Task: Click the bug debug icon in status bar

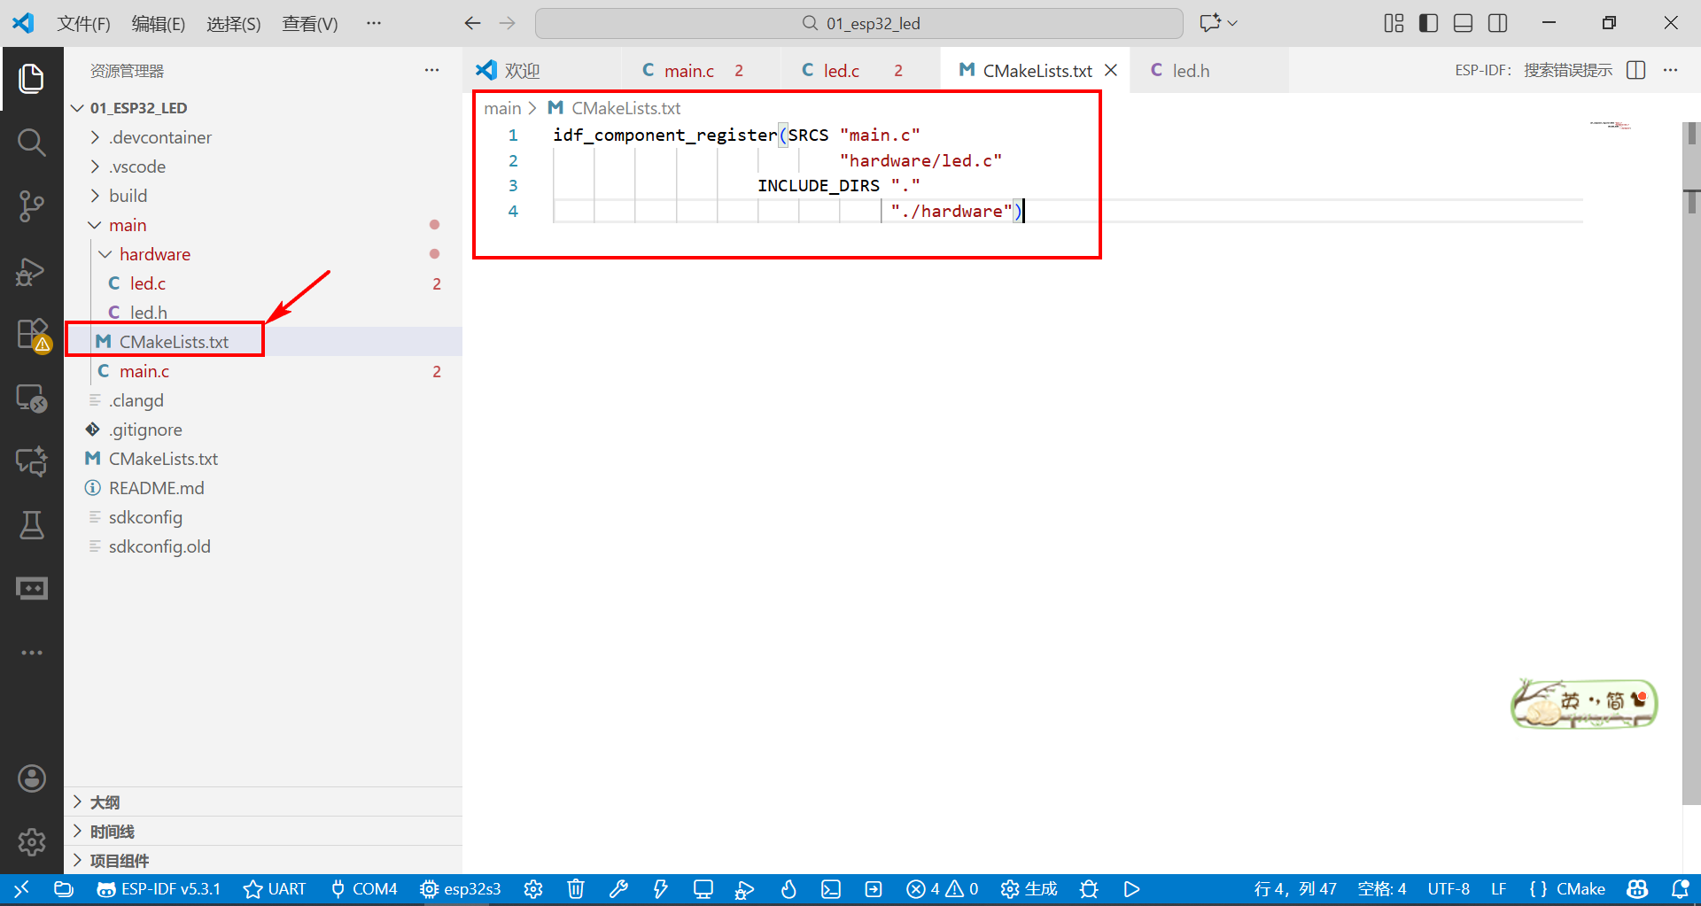Action: click(1089, 888)
